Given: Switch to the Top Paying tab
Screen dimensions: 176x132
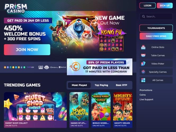Looking at the screenshot, I should [101, 85].
